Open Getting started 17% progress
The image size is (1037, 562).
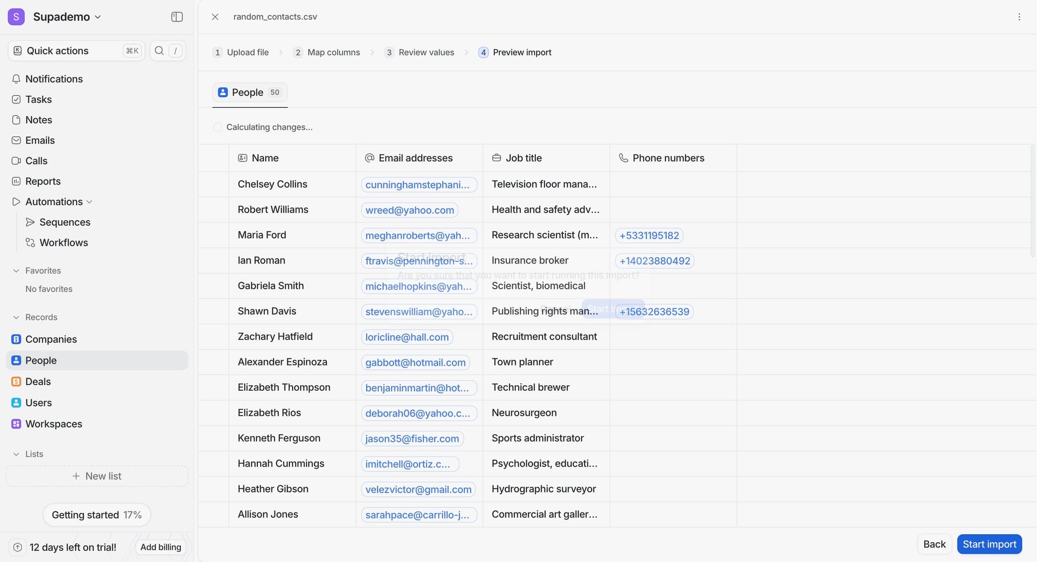pyautogui.click(x=96, y=515)
